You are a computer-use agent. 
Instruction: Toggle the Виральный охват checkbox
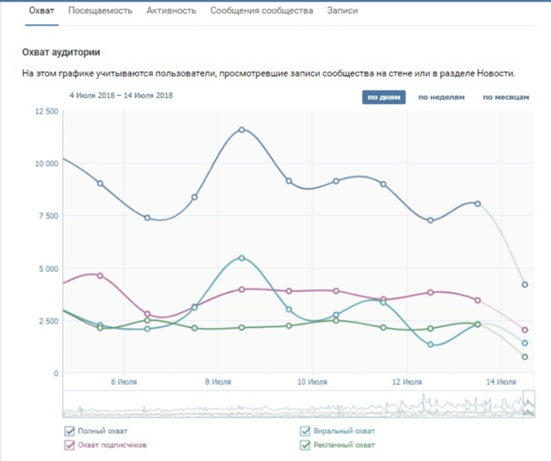tap(305, 431)
